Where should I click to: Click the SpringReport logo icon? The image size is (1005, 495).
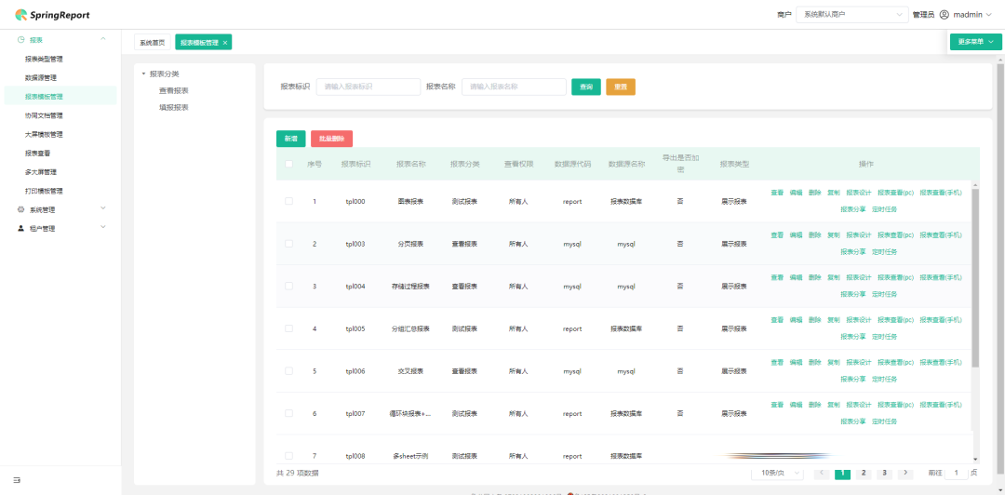click(x=20, y=15)
